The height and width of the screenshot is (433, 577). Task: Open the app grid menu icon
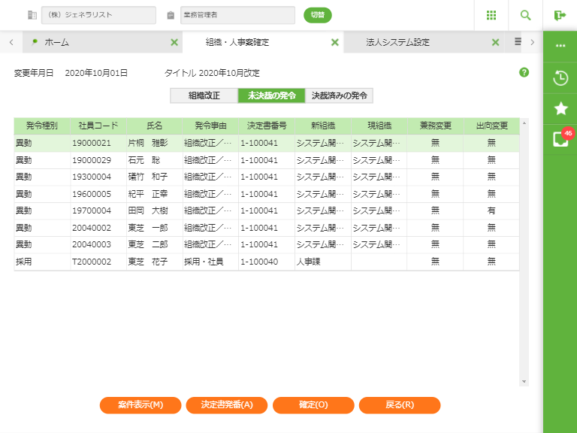tap(491, 15)
